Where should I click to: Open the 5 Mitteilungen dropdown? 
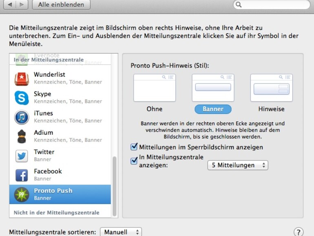[x=238, y=165]
